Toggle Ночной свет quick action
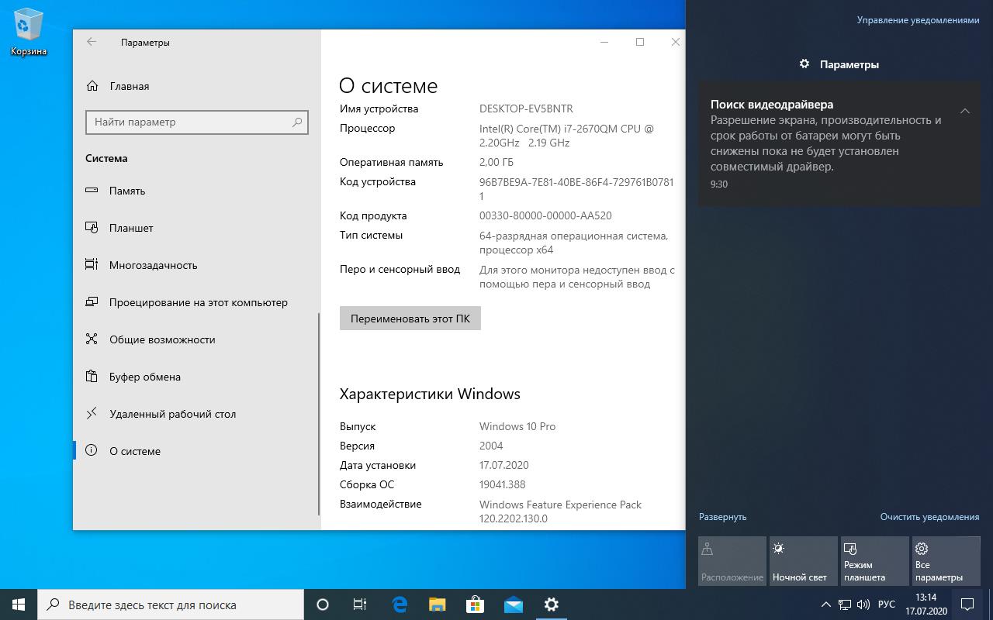993x620 pixels. click(803, 560)
